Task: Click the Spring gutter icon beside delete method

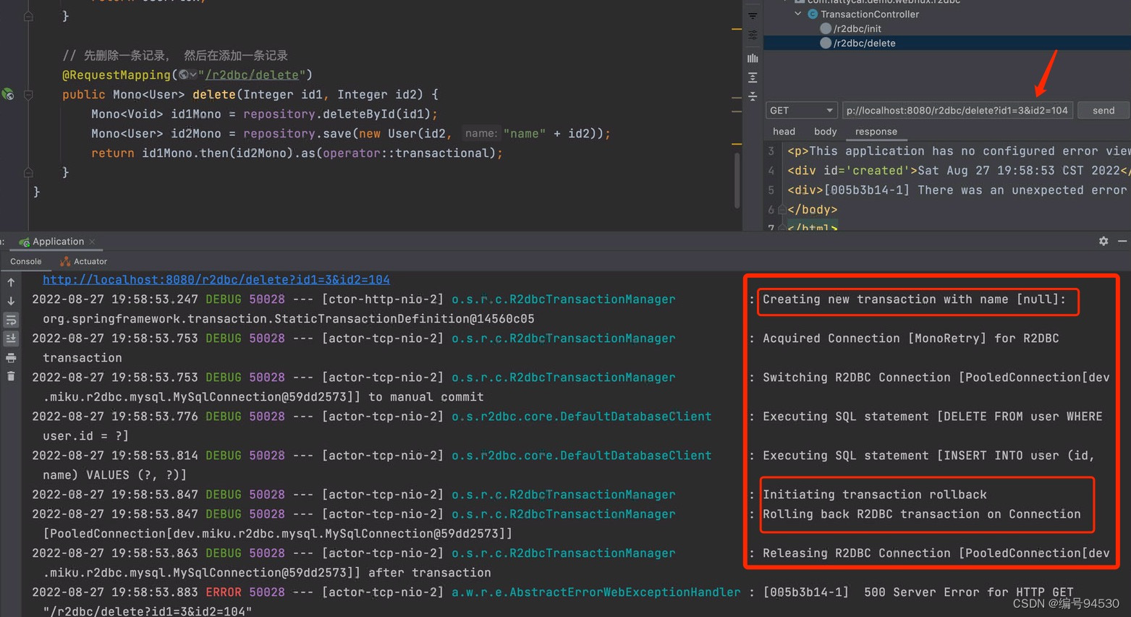Action: pyautogui.click(x=8, y=94)
